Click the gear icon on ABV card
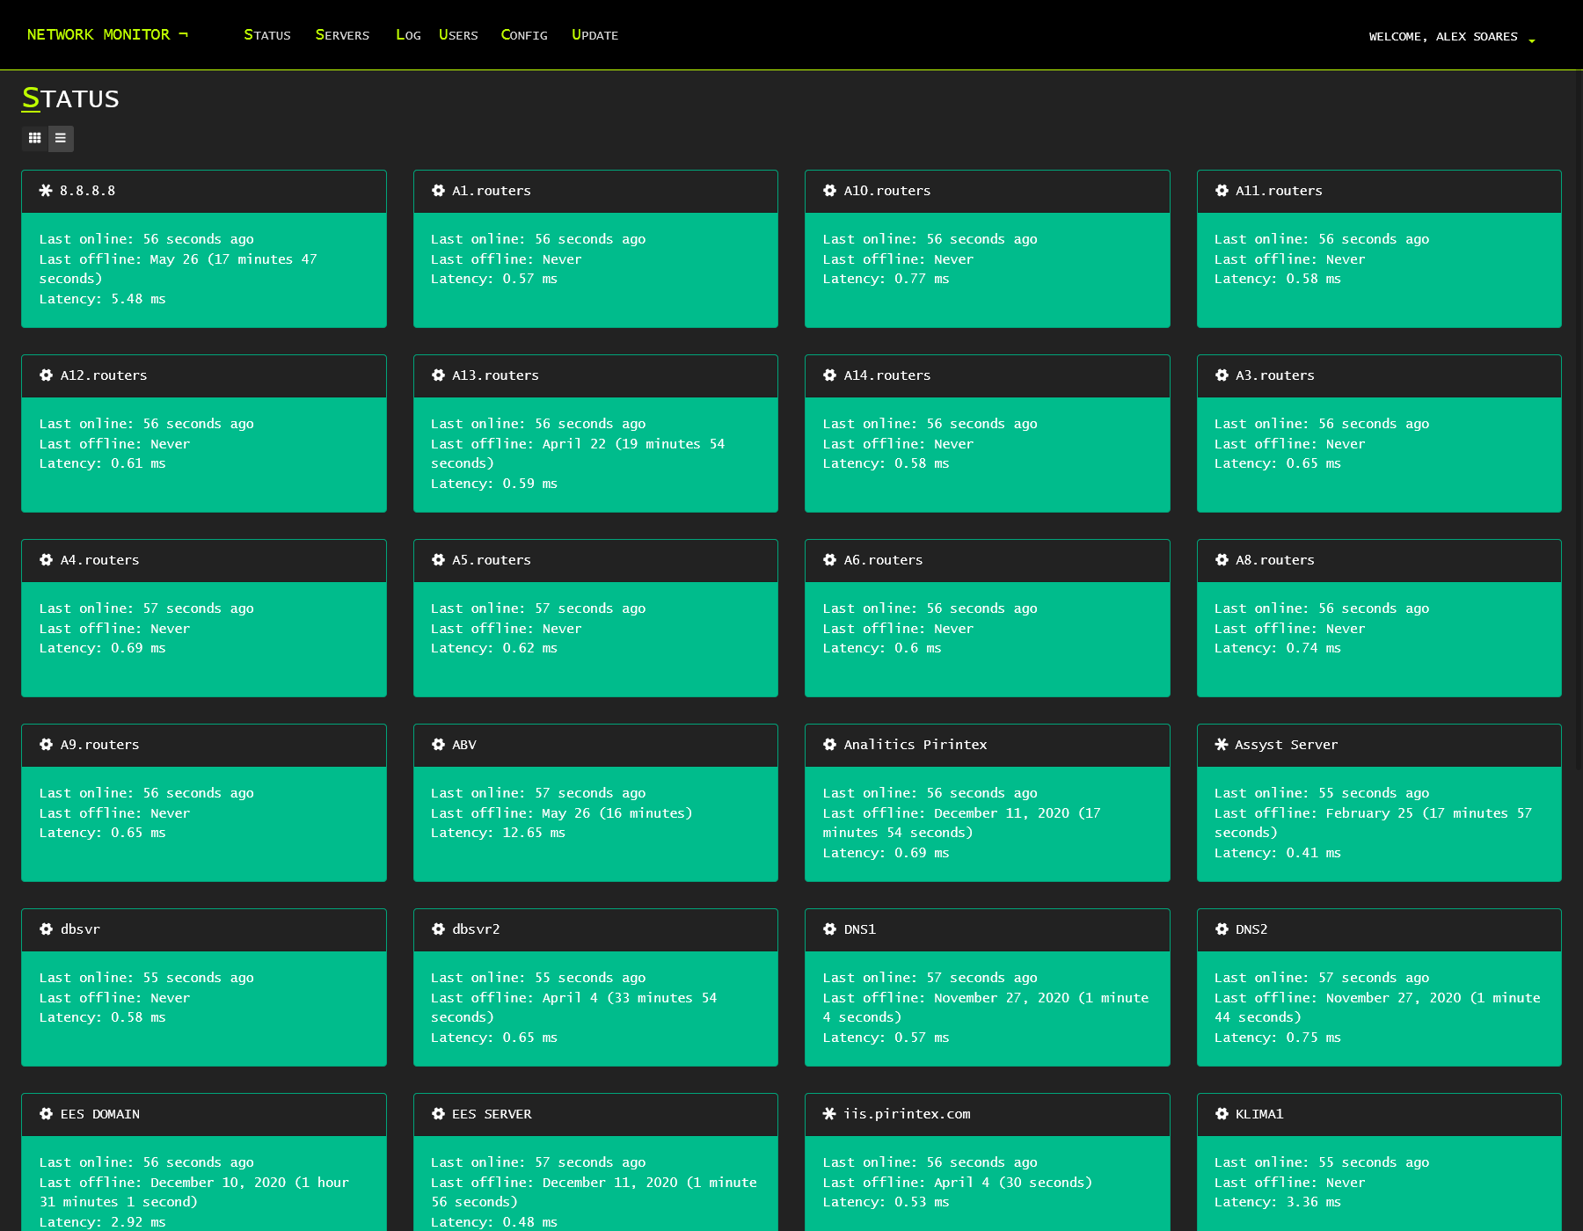 point(438,745)
